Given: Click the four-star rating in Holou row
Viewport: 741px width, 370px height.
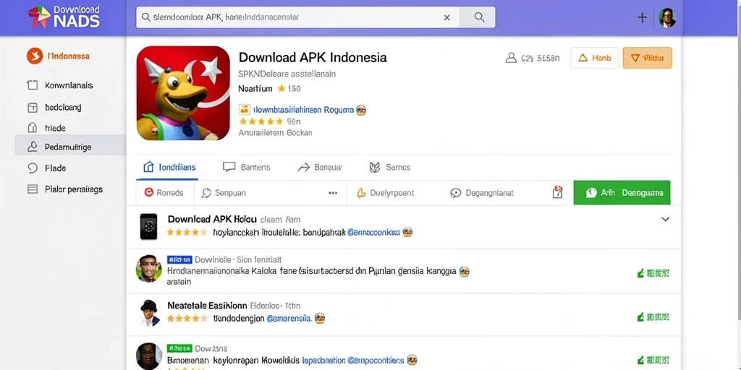Looking at the screenshot, I should click(x=187, y=232).
